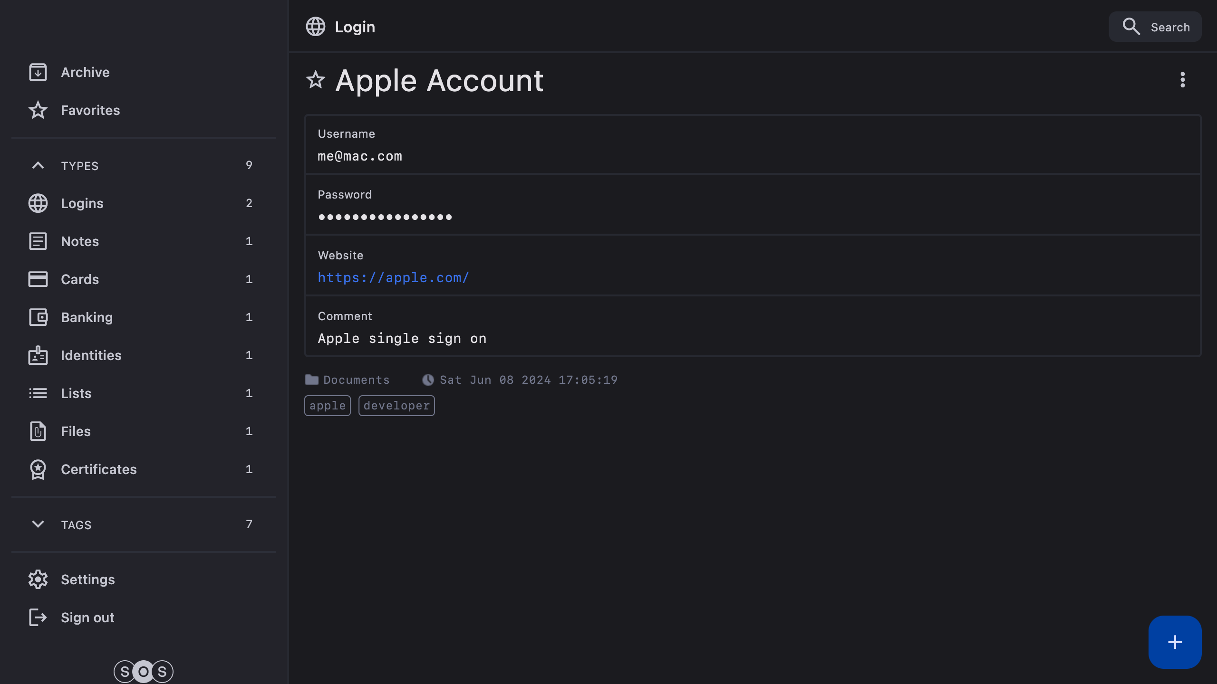Viewport: 1217px width, 684px height.
Task: Open Favorites from the sidebar
Action: click(x=90, y=110)
